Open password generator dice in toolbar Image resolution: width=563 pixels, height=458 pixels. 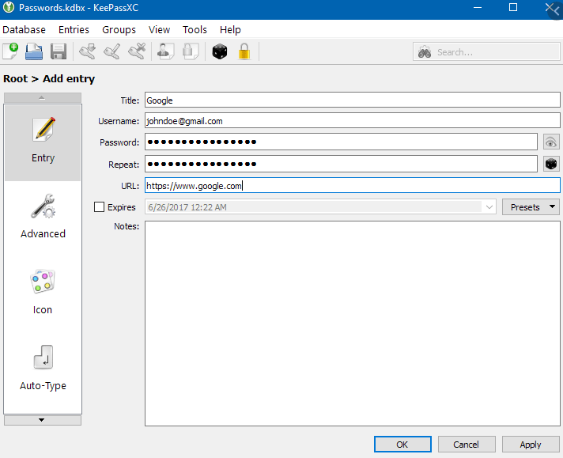[218, 52]
